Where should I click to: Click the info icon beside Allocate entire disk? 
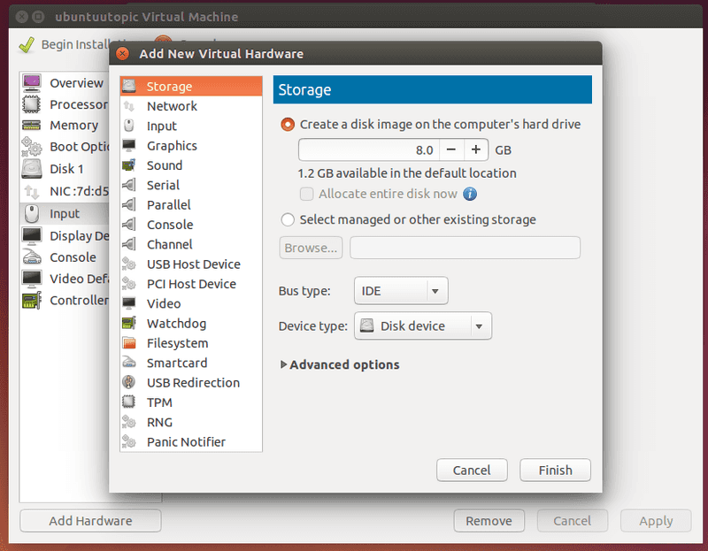click(470, 194)
